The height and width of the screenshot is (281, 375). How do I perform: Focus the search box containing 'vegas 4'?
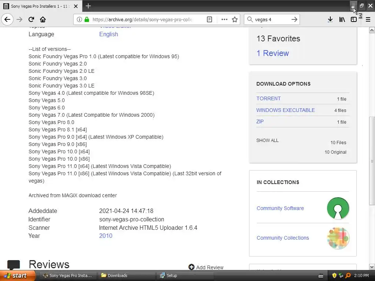pyautogui.click(x=272, y=19)
